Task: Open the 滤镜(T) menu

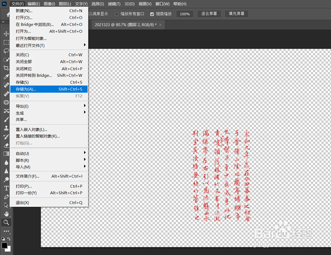Action: (114, 4)
